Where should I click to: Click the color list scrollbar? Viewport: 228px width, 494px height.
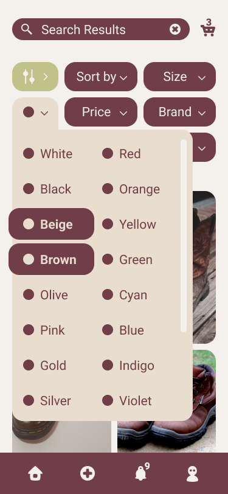tap(184, 235)
